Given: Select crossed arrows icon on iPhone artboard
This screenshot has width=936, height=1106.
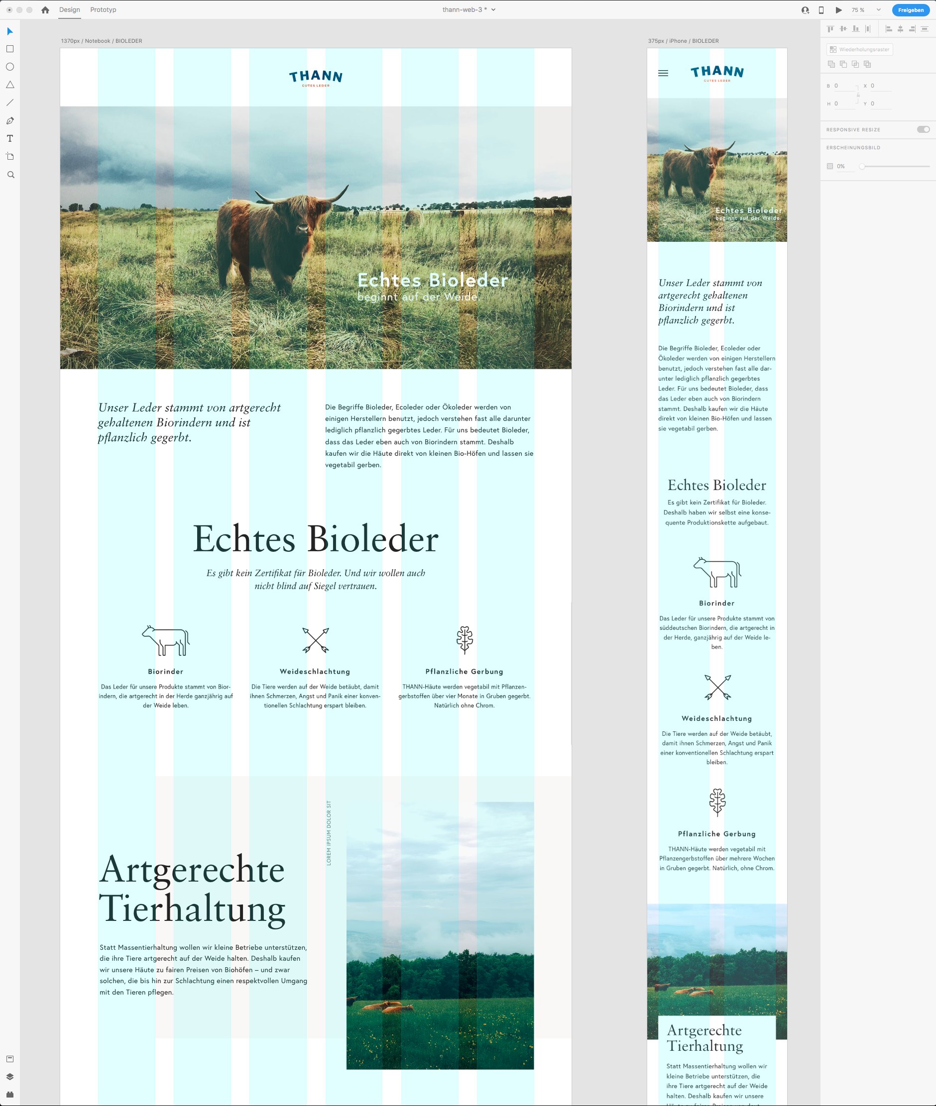Looking at the screenshot, I should coord(717,687).
